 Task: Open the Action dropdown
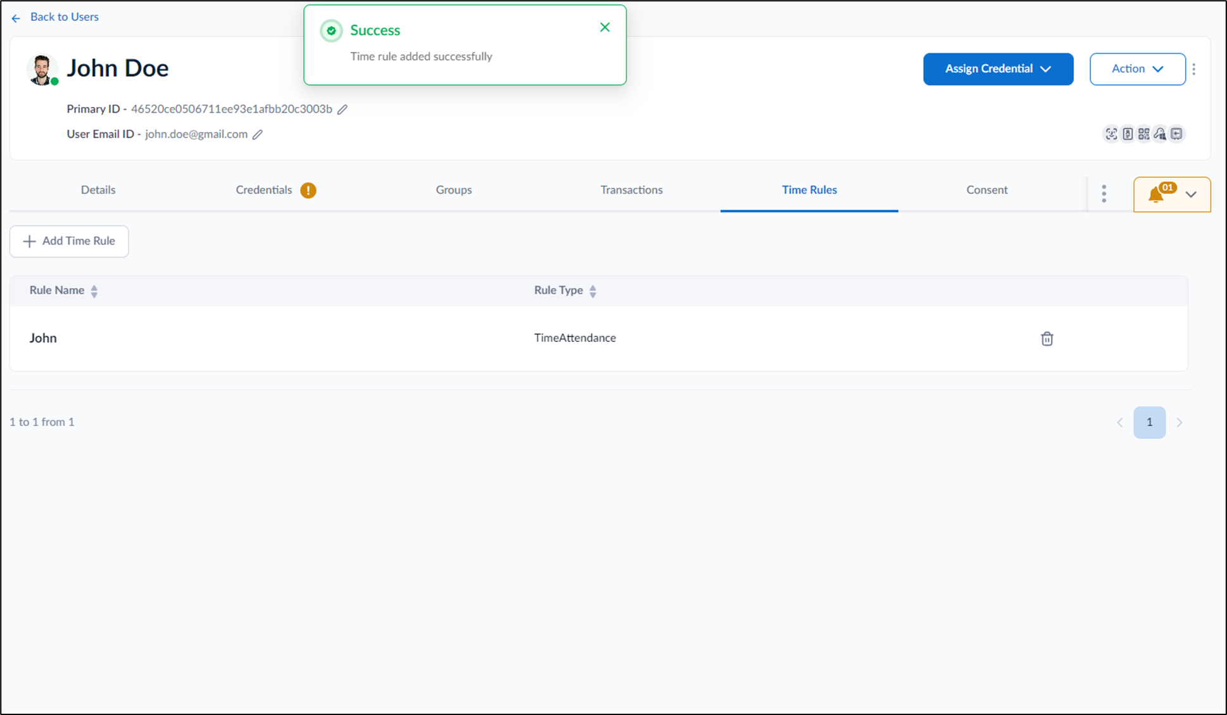(x=1137, y=69)
